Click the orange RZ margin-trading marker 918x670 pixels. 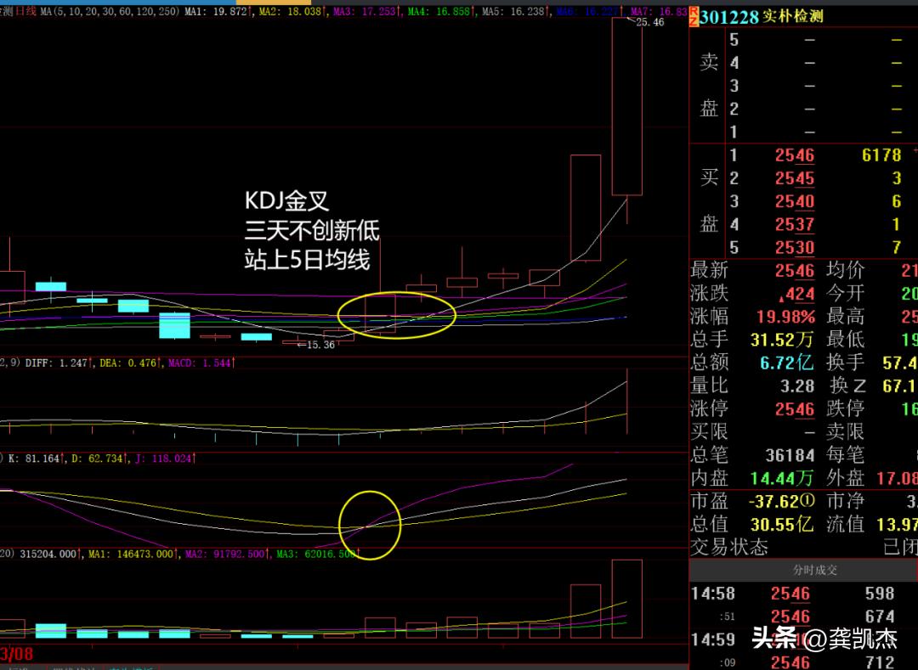(x=694, y=17)
